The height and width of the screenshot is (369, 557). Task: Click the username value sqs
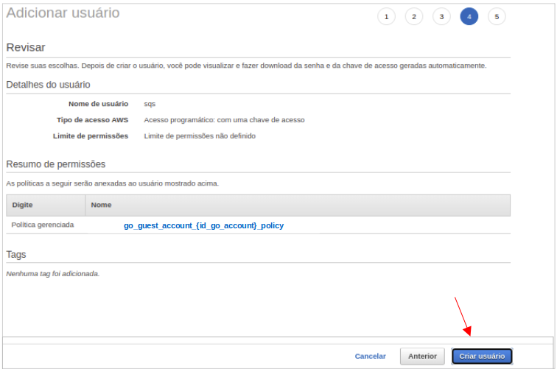150,104
